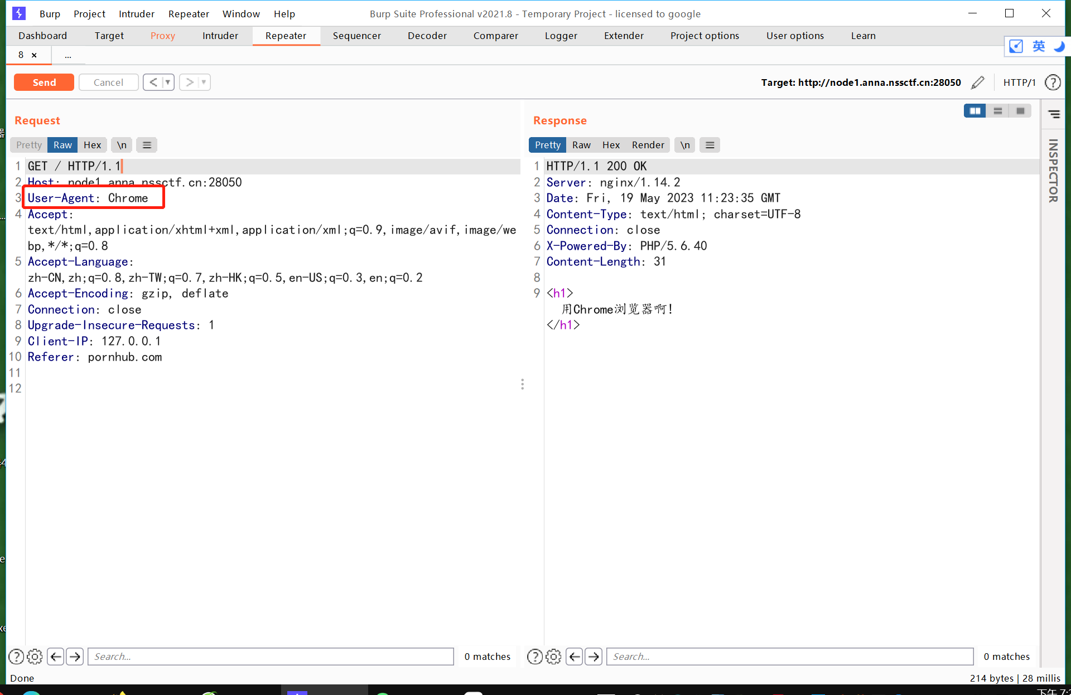Select combined tabbed layout view icon
This screenshot has height=695, width=1071.
point(1020,111)
